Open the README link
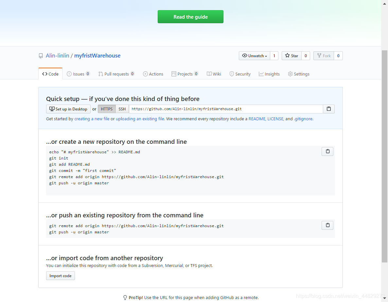 tap(257, 119)
